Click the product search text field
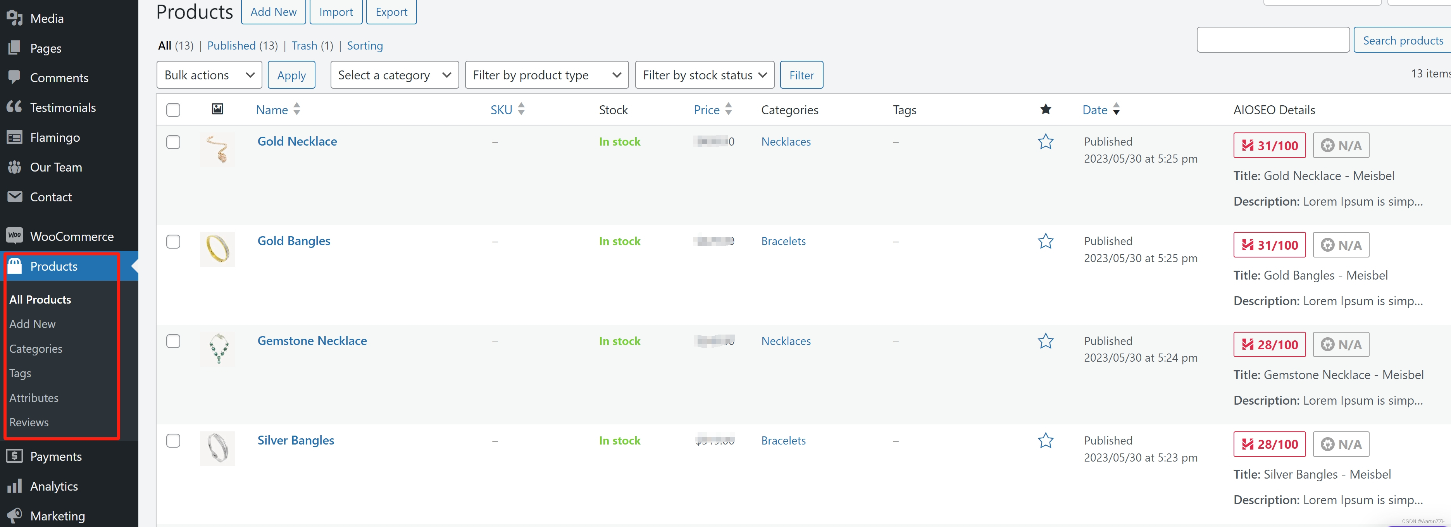Image resolution: width=1451 pixels, height=527 pixels. 1272,40
